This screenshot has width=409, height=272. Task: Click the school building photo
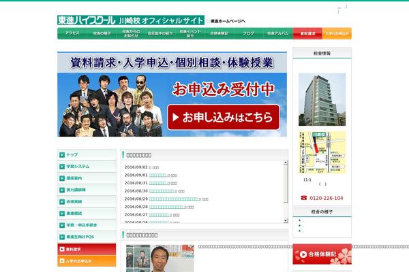(x=322, y=99)
